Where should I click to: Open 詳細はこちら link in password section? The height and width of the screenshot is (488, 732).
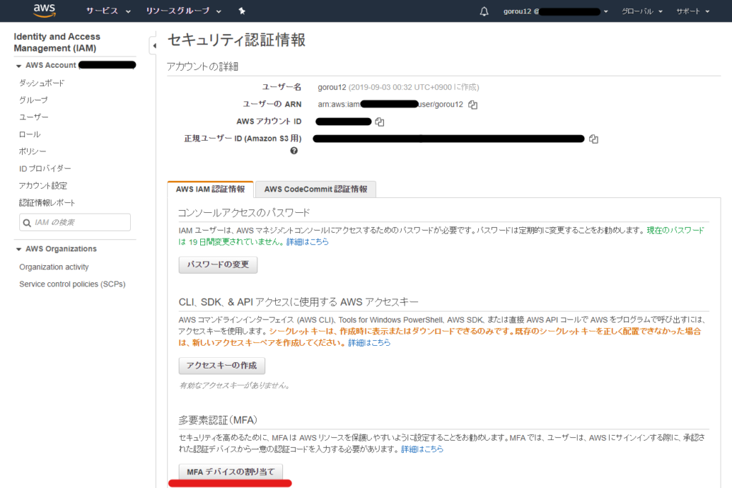tap(307, 241)
